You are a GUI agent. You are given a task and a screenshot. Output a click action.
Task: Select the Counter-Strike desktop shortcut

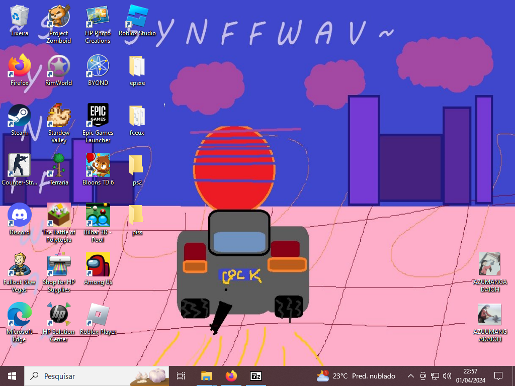click(20, 170)
